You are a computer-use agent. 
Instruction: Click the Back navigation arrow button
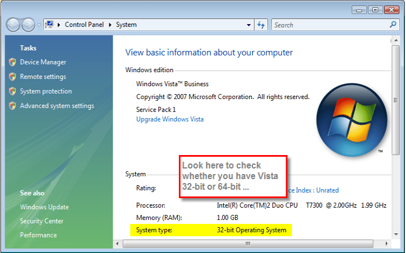[13, 25]
